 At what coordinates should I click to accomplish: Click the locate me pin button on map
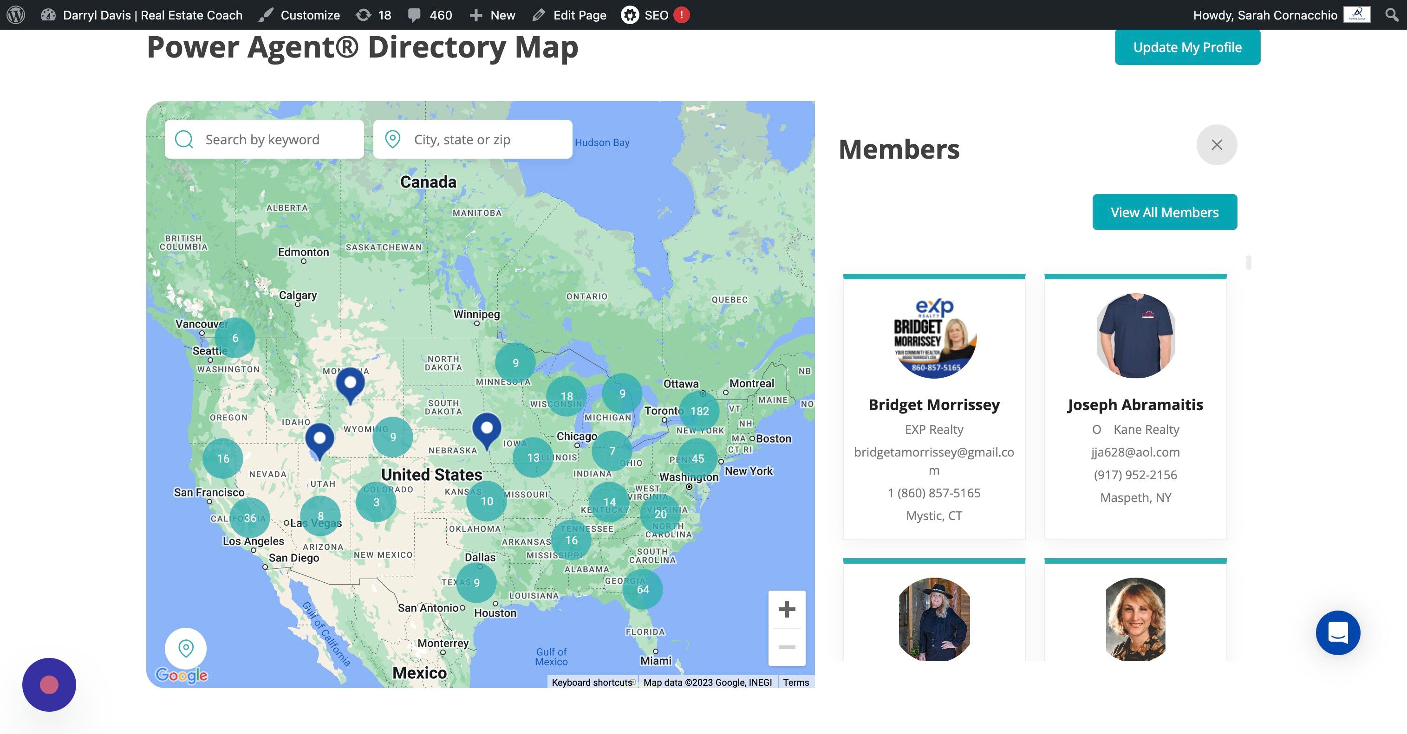[186, 648]
